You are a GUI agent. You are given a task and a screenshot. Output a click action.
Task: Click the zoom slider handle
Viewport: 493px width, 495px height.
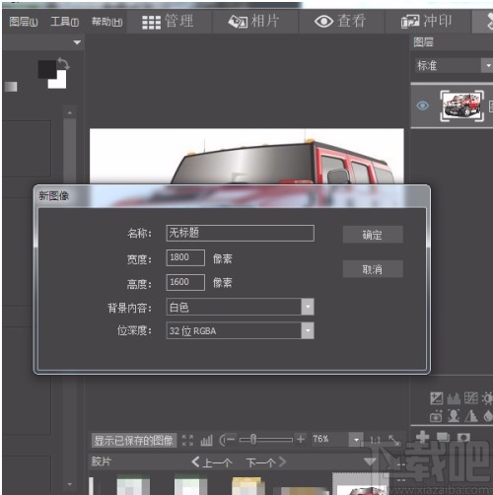(x=253, y=439)
